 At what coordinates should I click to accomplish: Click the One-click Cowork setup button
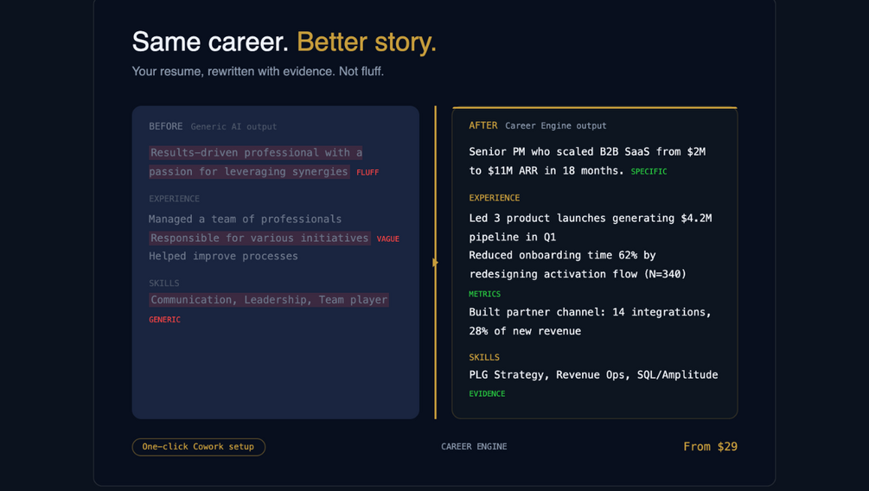click(x=198, y=447)
